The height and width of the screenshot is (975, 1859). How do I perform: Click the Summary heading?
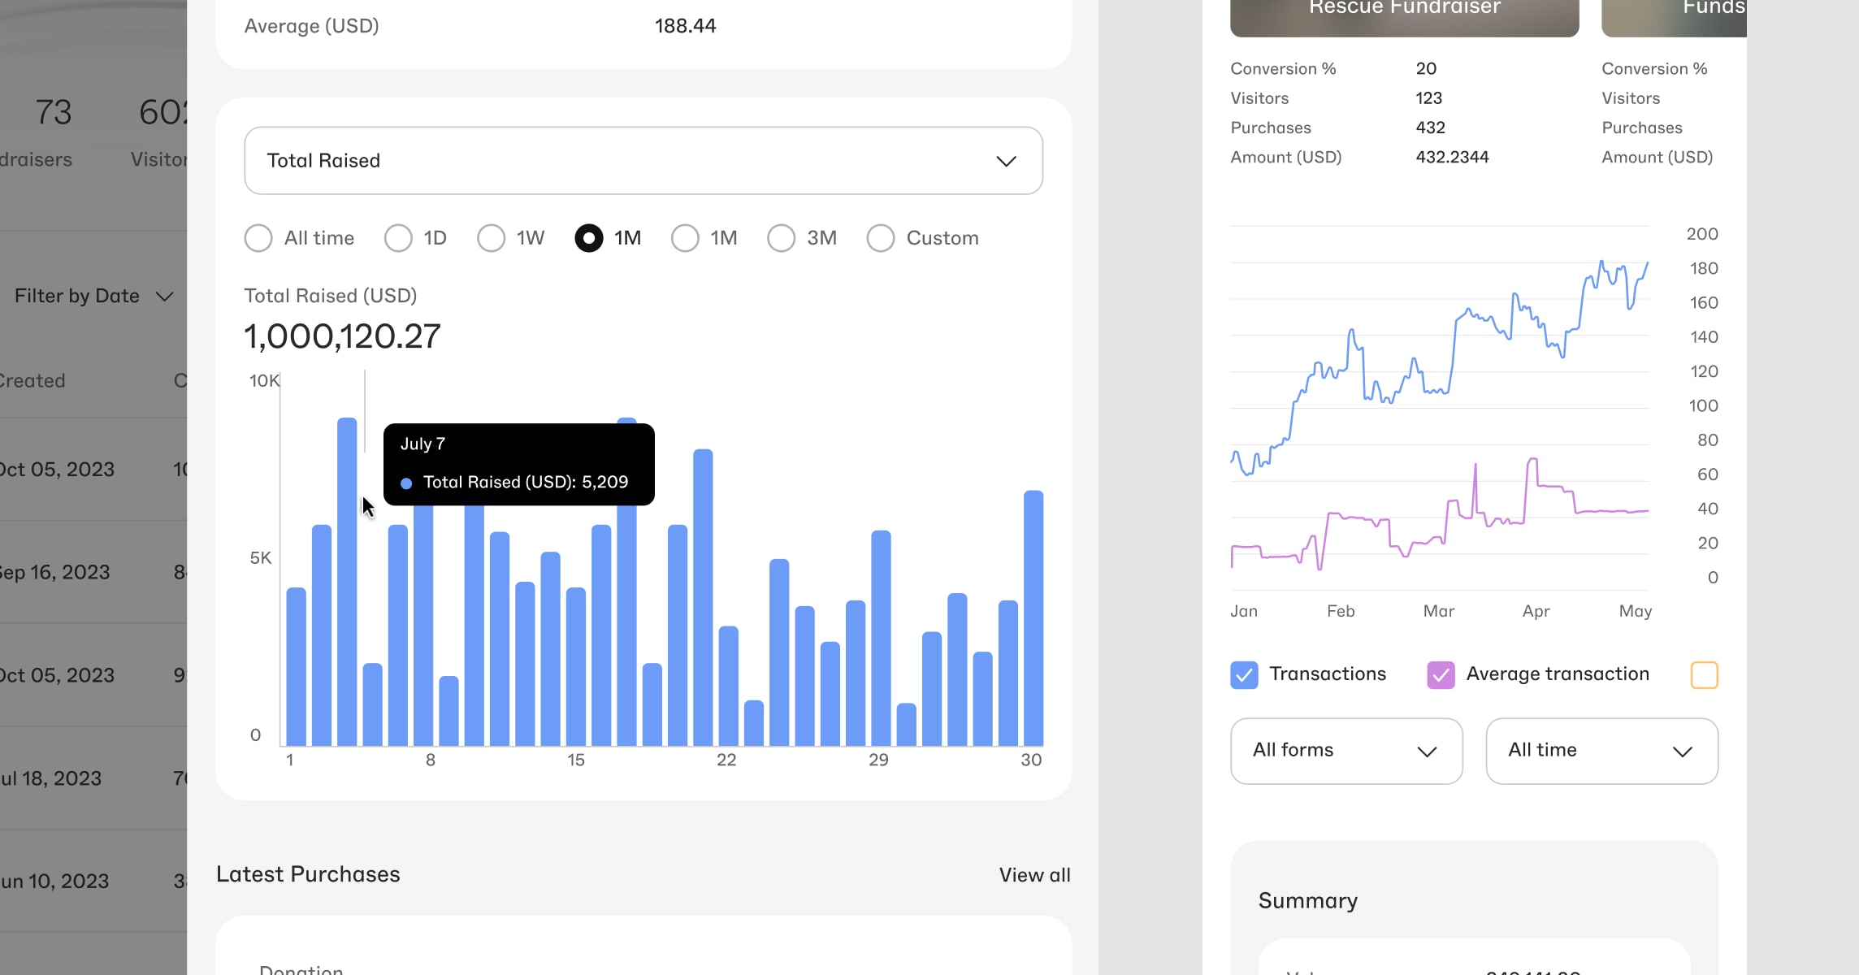coord(1308,900)
